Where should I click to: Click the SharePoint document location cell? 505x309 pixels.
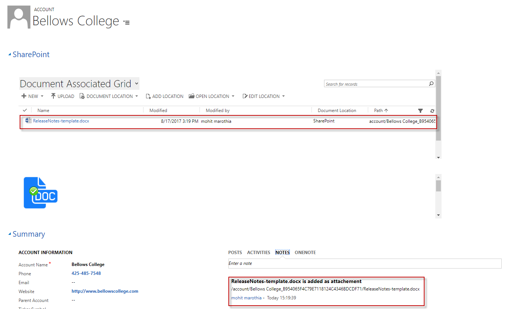tap(324, 121)
